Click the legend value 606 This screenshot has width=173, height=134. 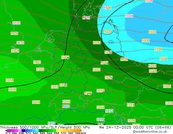point(83,133)
